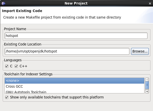Disable Show only available toolchains checkbox

coord(7,97)
